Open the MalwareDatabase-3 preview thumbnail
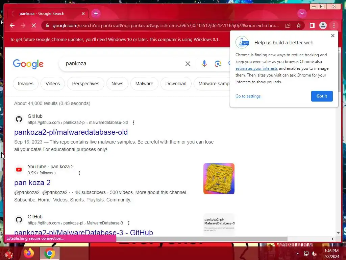The height and width of the screenshot is (260, 346). pyautogui.click(x=219, y=224)
